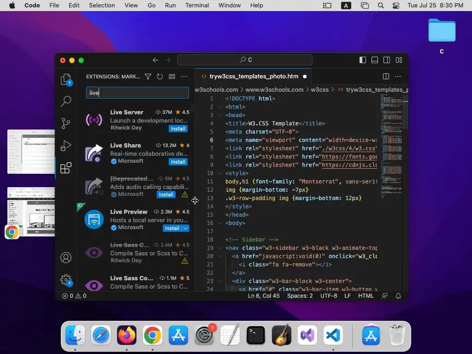
Task: Install the Live Preview extension
Action: 172,228
